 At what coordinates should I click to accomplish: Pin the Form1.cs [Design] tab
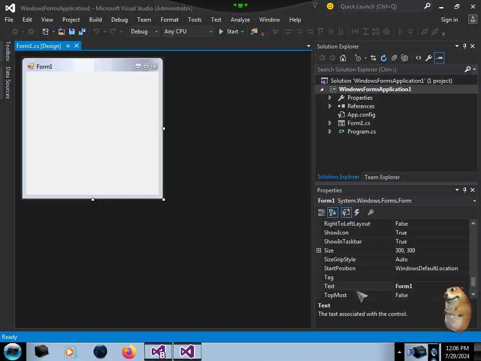point(68,46)
